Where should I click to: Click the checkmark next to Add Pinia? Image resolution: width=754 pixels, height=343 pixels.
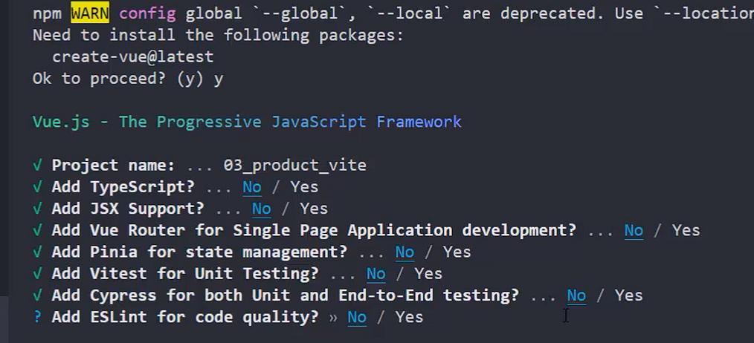click(x=38, y=252)
